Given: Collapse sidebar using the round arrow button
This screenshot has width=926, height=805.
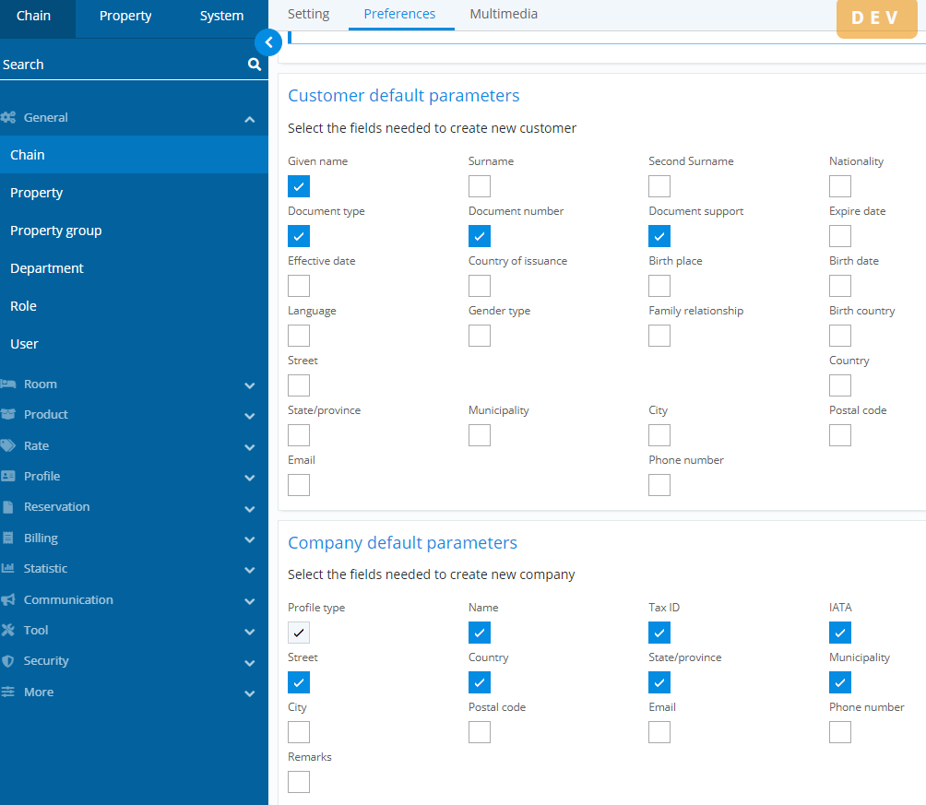Looking at the screenshot, I should pyautogui.click(x=267, y=42).
